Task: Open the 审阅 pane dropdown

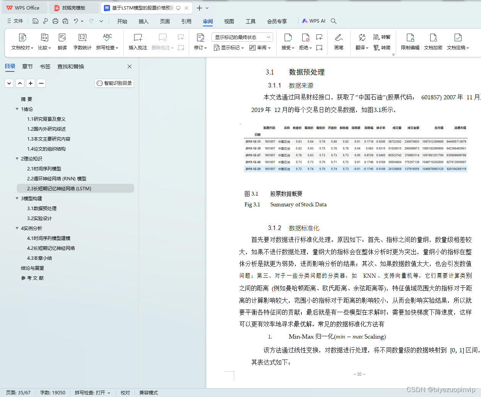Action: [260, 48]
